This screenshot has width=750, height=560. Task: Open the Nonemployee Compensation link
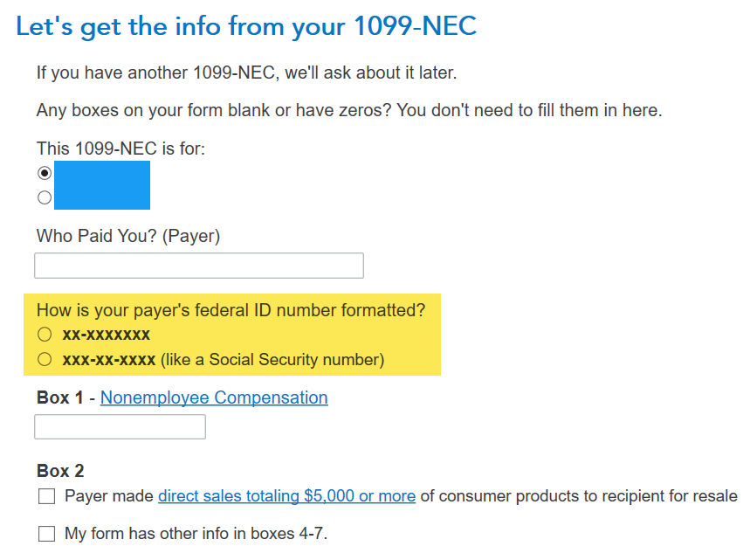tap(214, 398)
